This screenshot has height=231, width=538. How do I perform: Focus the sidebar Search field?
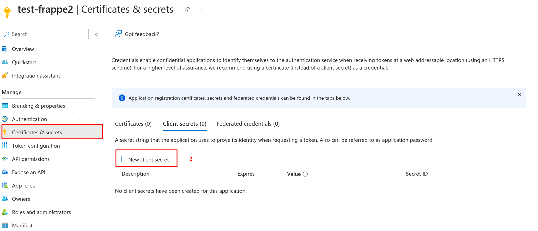pyautogui.click(x=45, y=34)
